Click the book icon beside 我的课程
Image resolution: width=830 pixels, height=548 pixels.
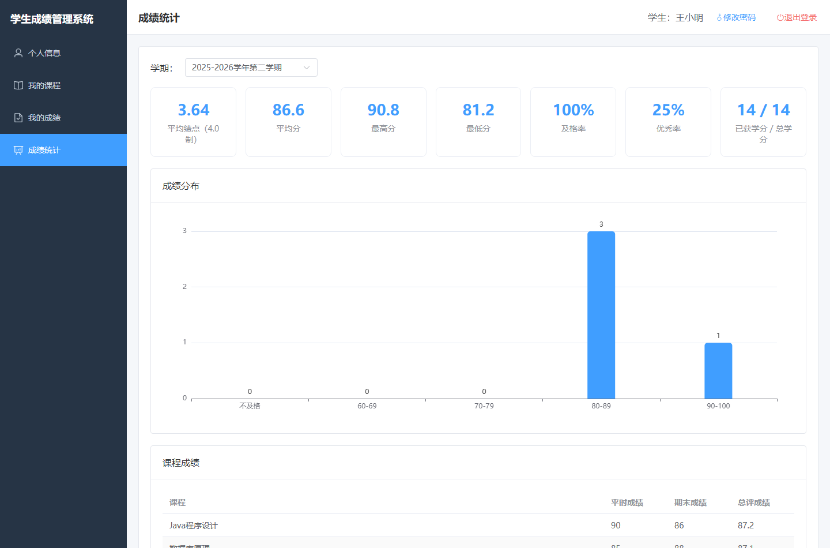pyautogui.click(x=18, y=85)
